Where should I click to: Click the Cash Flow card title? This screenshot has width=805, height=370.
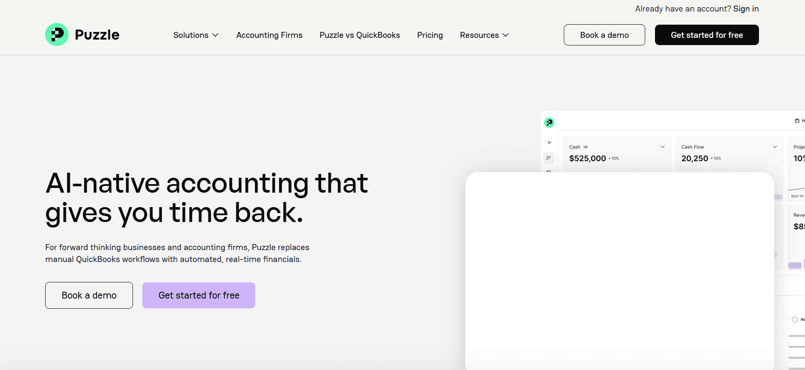[692, 147]
